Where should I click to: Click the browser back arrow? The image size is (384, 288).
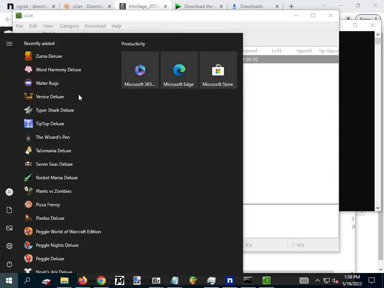8,19
